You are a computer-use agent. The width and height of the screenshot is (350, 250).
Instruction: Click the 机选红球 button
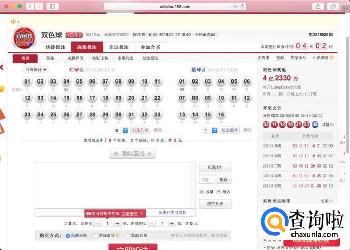click(141, 130)
